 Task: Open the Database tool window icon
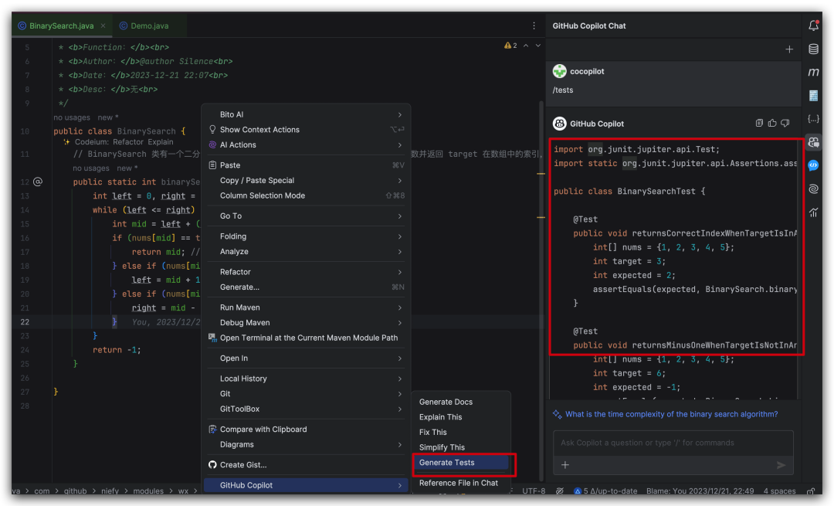pyautogui.click(x=813, y=49)
